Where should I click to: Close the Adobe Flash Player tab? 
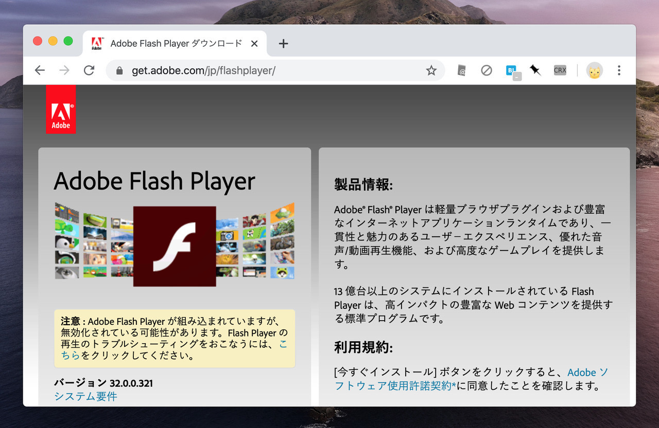[254, 44]
